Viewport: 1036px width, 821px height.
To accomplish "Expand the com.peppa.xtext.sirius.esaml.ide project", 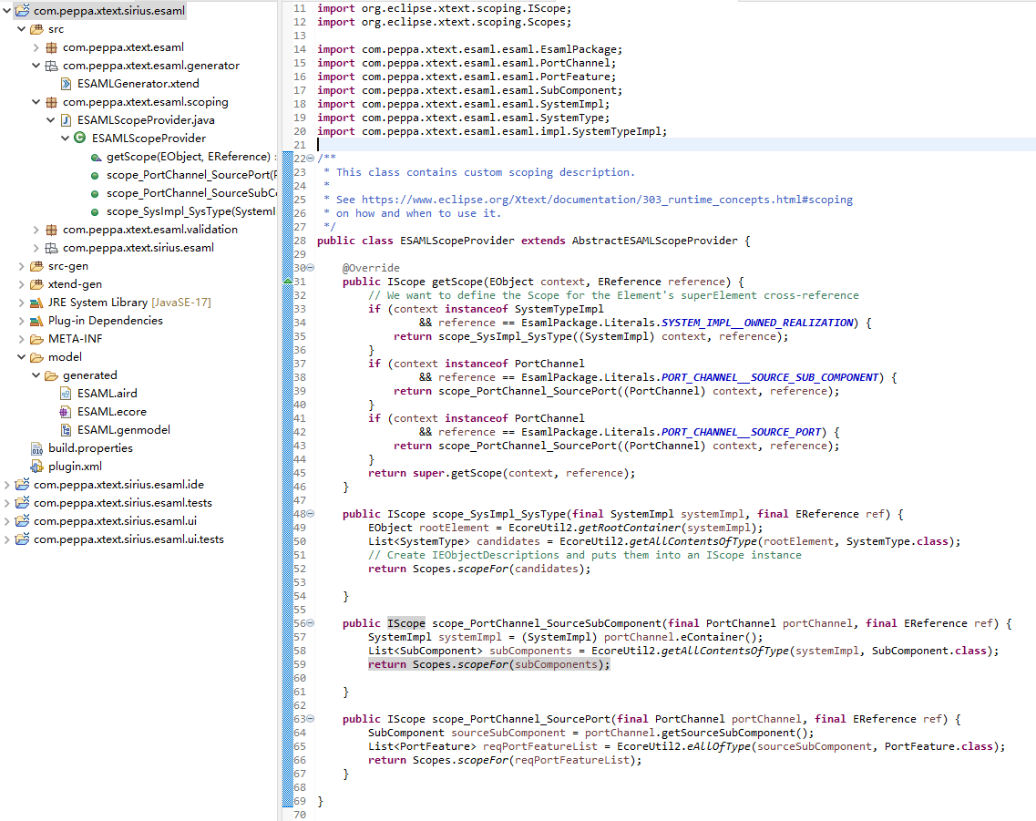I will coord(6,485).
